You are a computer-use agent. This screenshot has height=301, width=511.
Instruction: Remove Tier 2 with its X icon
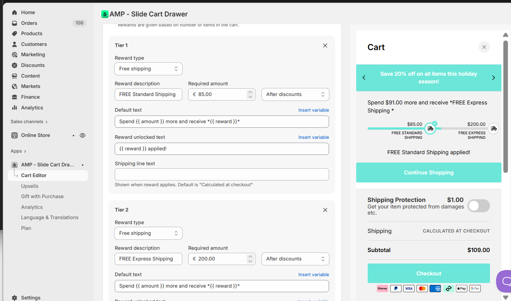click(325, 210)
